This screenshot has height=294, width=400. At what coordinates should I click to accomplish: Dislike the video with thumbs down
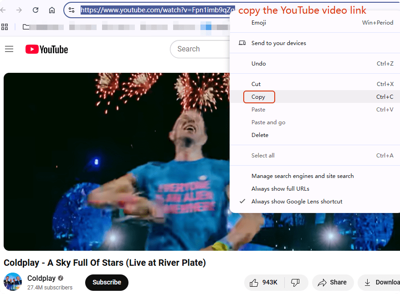click(295, 283)
